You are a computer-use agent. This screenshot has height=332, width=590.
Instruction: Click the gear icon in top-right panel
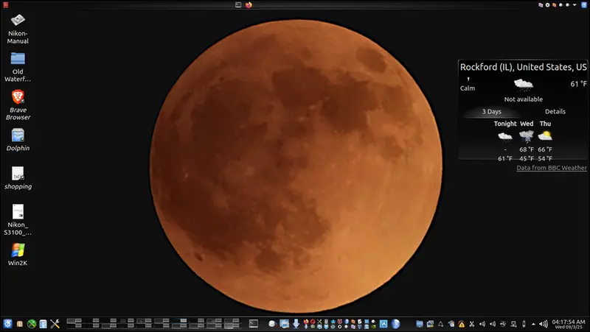tap(547, 5)
